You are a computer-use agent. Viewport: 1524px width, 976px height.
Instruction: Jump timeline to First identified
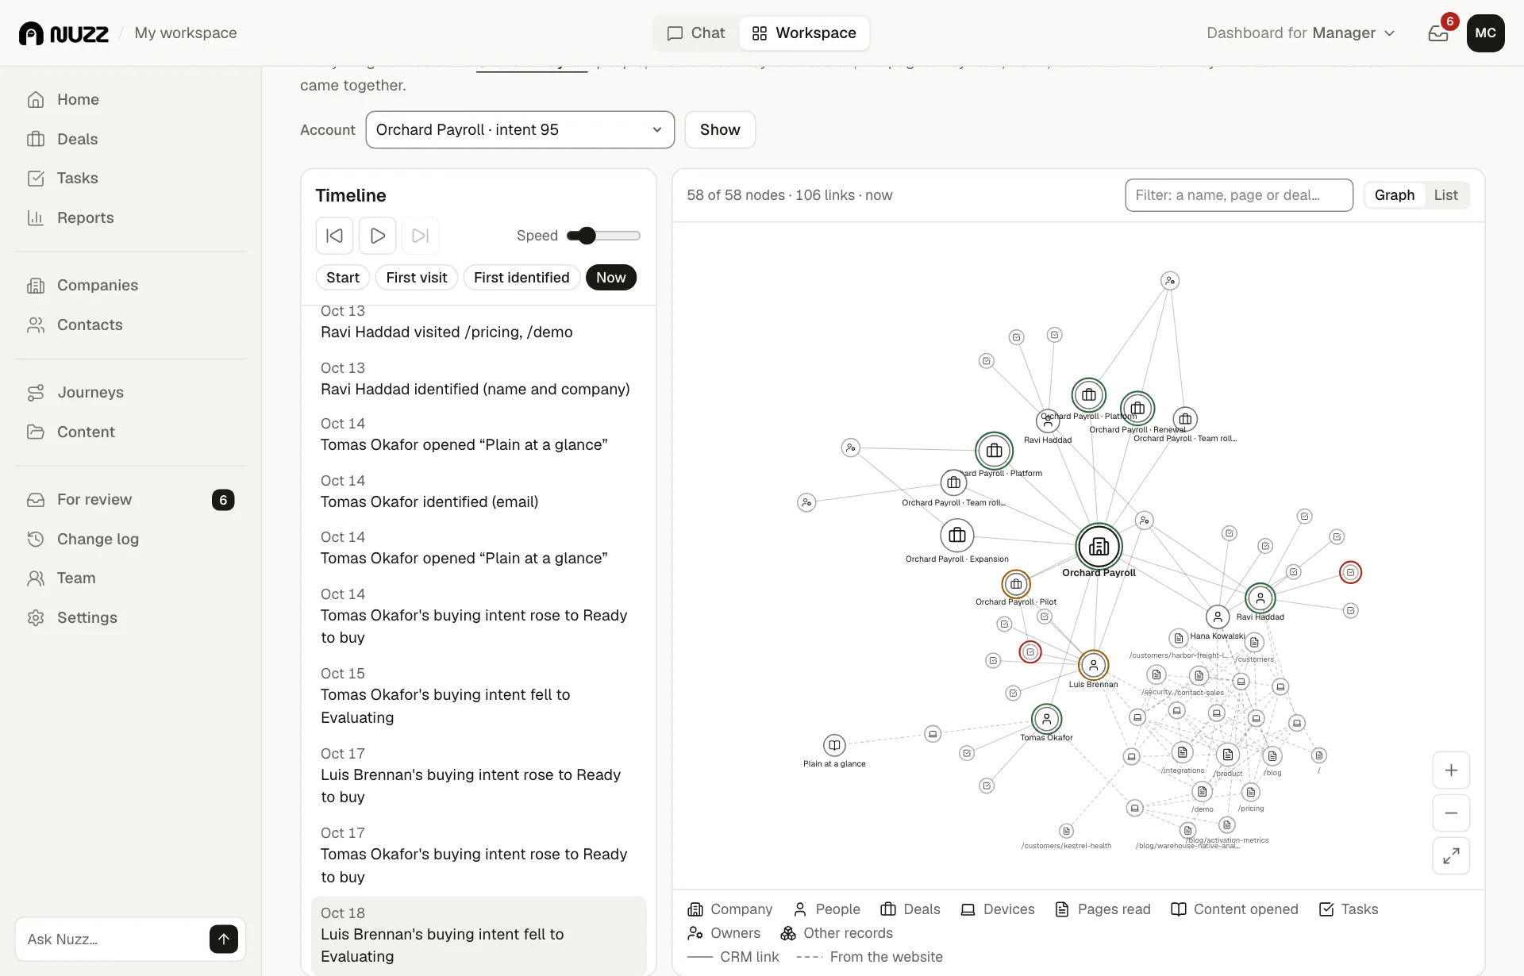pos(521,278)
